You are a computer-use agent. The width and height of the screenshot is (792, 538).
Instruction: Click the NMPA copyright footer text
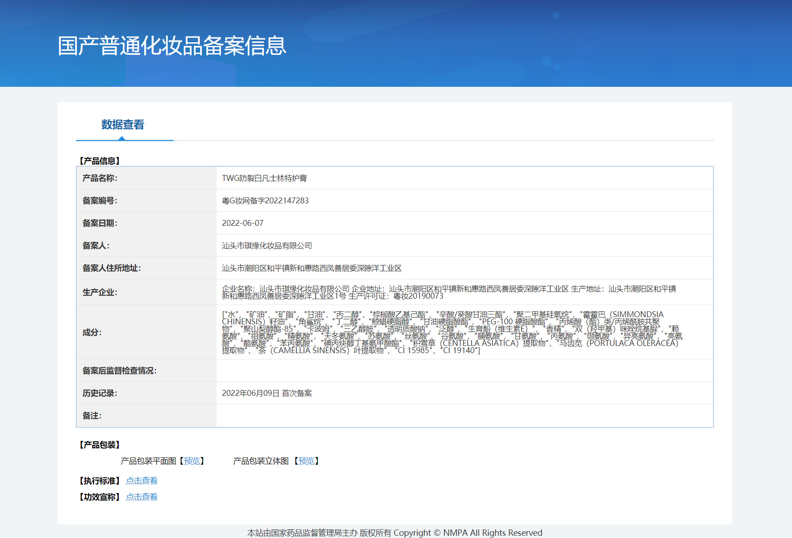tap(394, 533)
